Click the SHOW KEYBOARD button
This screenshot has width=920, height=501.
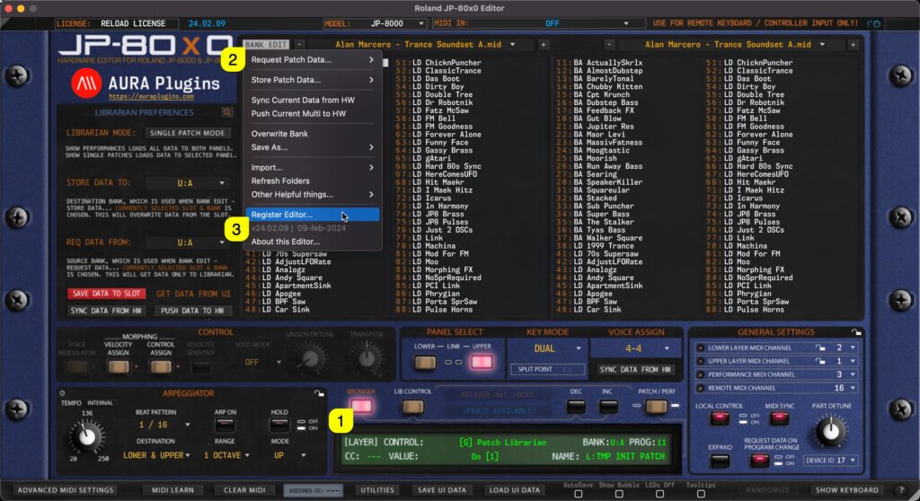tap(846, 490)
